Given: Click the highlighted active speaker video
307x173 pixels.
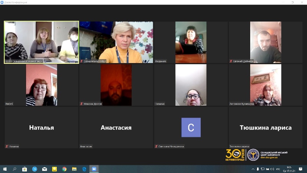Looking at the screenshot, I should [41, 42].
